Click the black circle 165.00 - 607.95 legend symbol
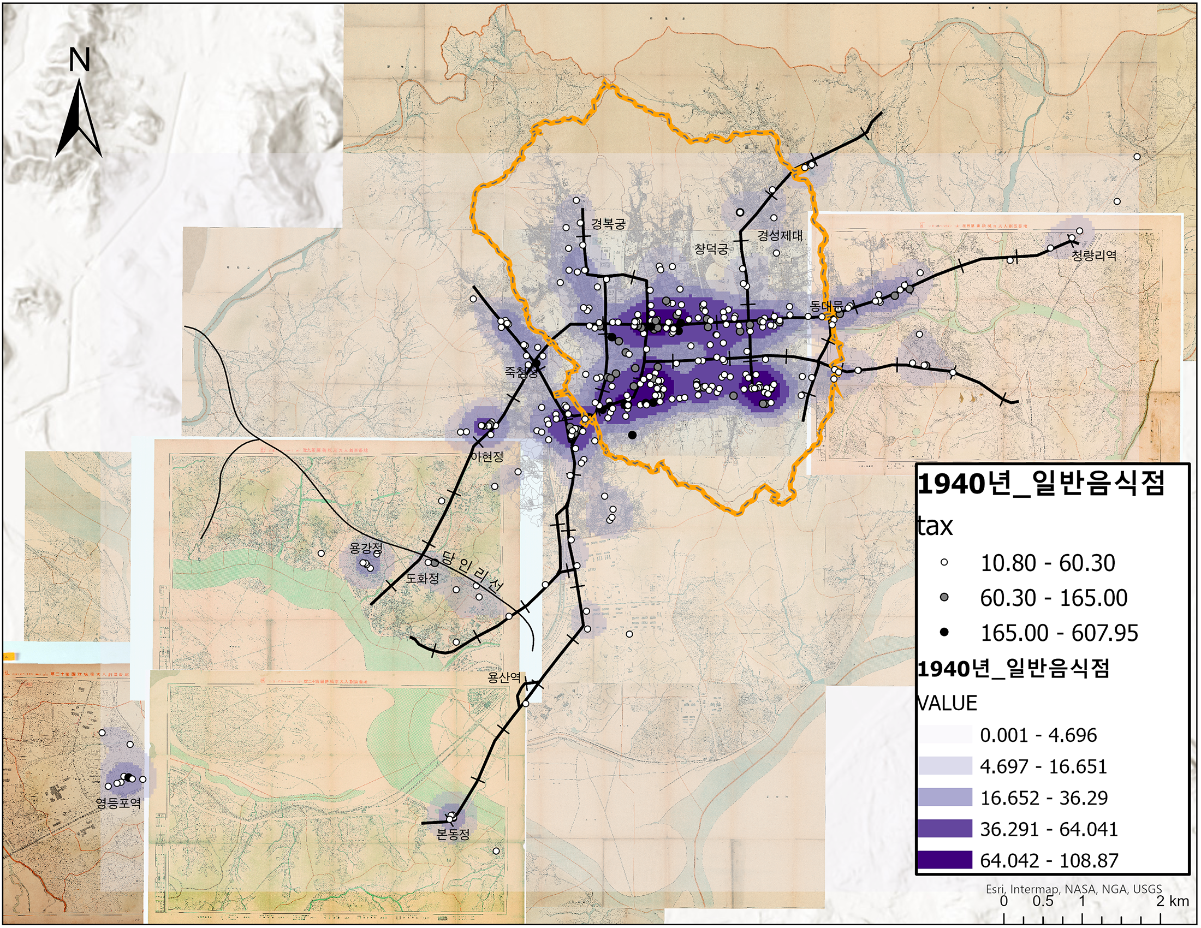 tap(944, 632)
